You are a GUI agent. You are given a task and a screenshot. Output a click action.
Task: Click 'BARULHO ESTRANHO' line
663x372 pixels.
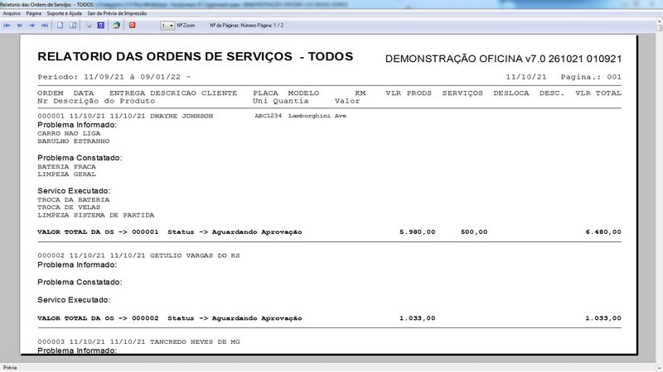pyautogui.click(x=74, y=141)
